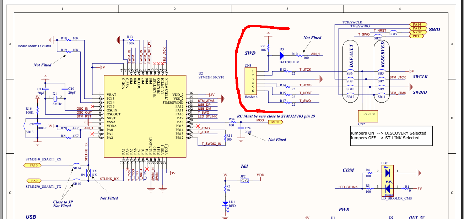The width and height of the screenshot is (464, 219).
Task: Click the PB3 port symbol
Action: point(417,36)
